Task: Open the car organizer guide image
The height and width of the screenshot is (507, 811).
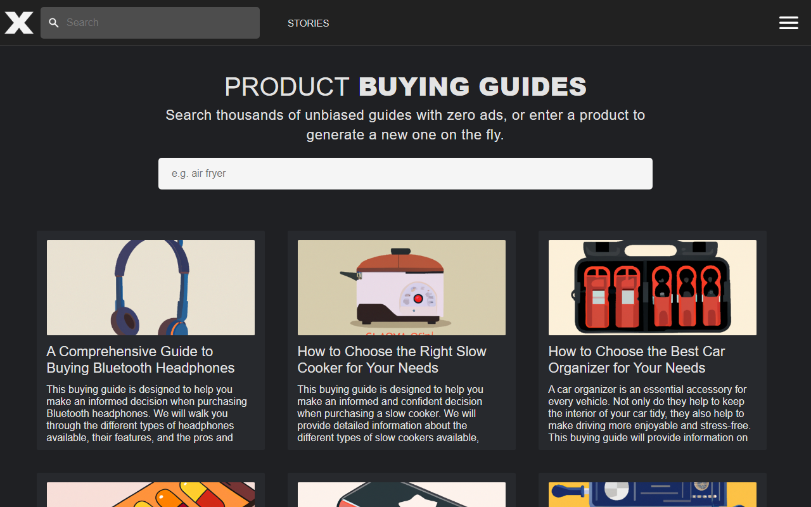Action: click(x=653, y=288)
